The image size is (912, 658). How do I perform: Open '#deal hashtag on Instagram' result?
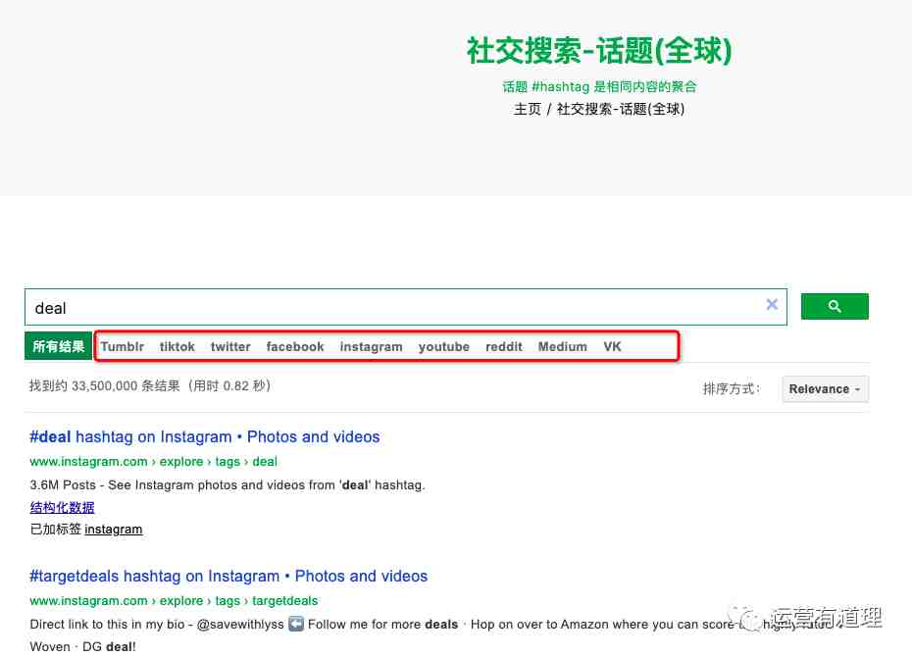coord(205,437)
